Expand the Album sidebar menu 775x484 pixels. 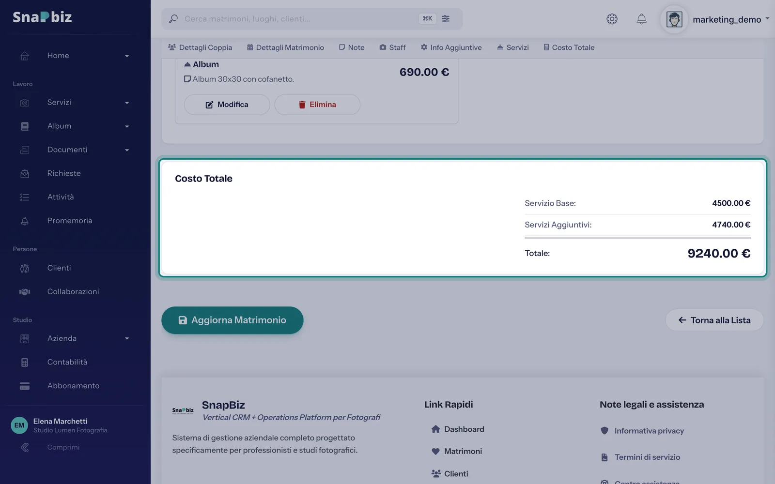[127, 126]
